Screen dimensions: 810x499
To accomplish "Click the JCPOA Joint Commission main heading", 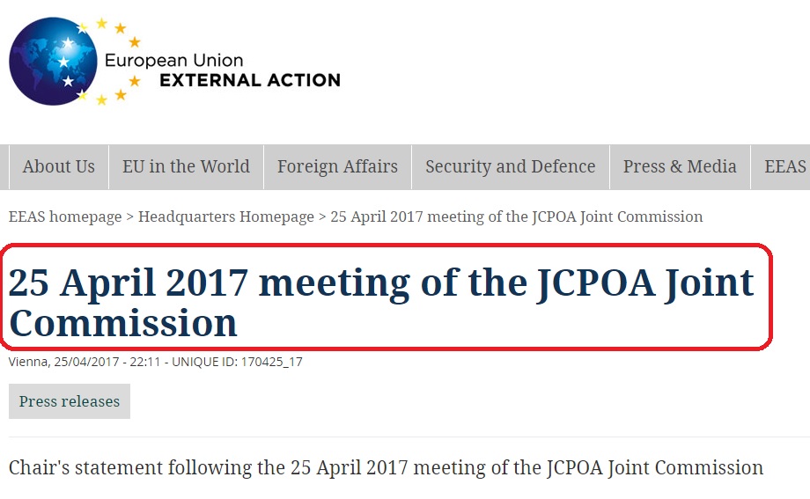I will pyautogui.click(x=381, y=303).
